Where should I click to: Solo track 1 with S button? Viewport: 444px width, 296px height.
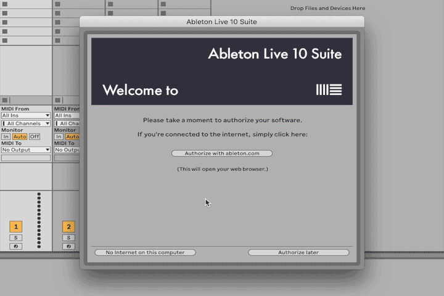coord(16,237)
